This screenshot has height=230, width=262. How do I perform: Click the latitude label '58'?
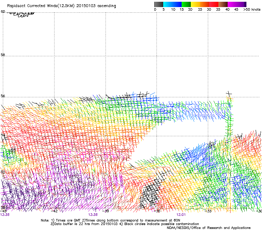click(x=3, y=55)
